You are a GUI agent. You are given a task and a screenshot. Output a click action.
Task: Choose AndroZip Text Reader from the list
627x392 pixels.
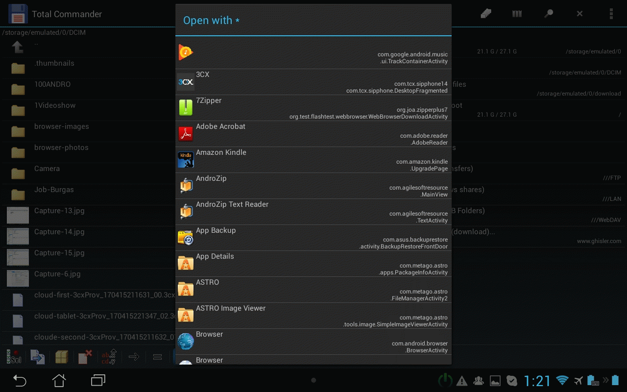click(313, 212)
